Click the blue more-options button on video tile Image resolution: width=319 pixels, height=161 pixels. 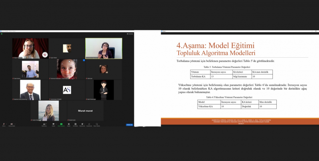tap(84, 60)
